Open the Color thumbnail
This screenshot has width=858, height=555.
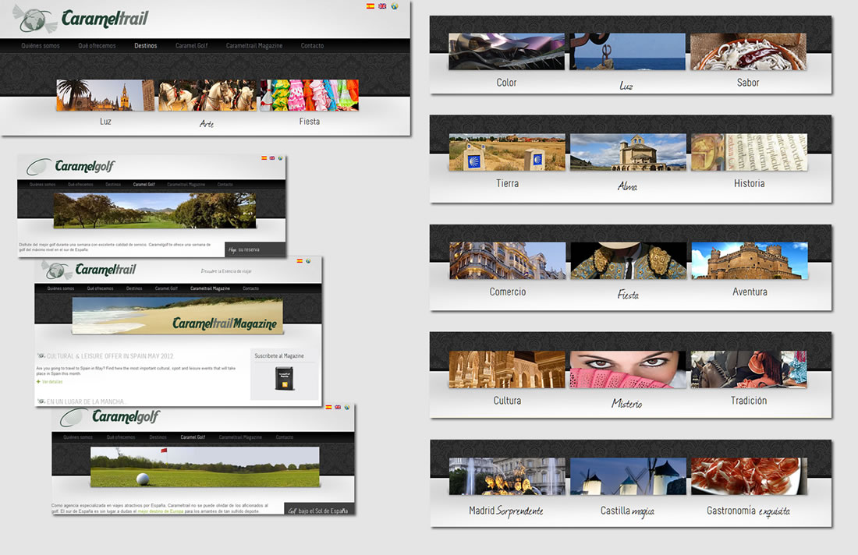507,51
